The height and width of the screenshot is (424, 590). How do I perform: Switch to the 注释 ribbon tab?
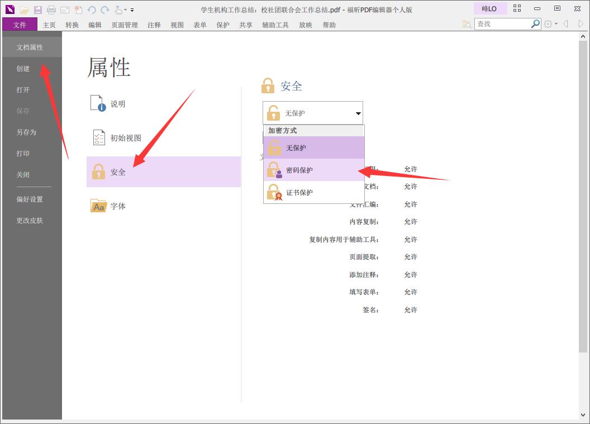tap(154, 25)
